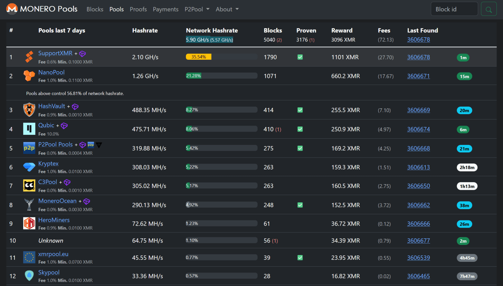Click the 1790 blocks count for SupportXMR
Viewport: 503px width, 286px height.
pyautogui.click(x=270, y=57)
